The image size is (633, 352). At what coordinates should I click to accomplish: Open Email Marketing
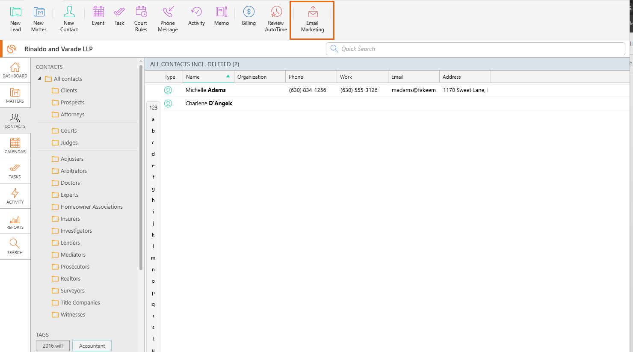[x=312, y=20]
